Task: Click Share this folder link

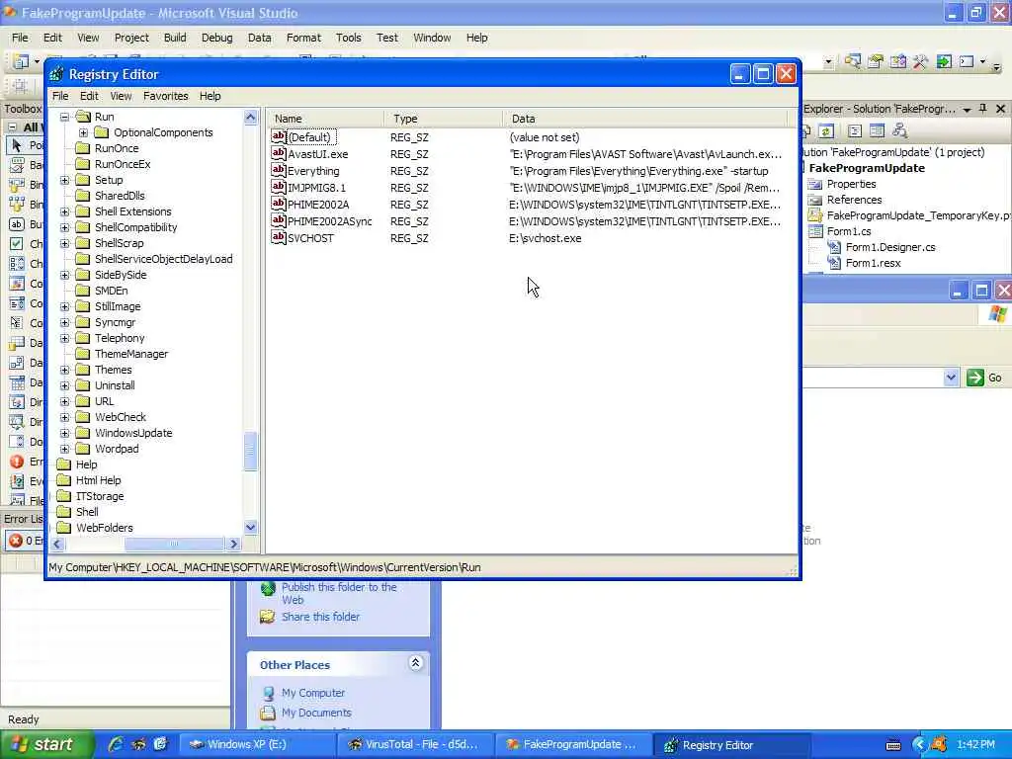Action: click(320, 617)
